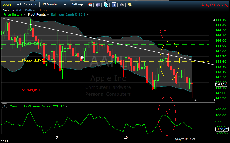Close the CCI indicator panel with X
The width and height of the screenshot is (230, 143).
(5, 106)
